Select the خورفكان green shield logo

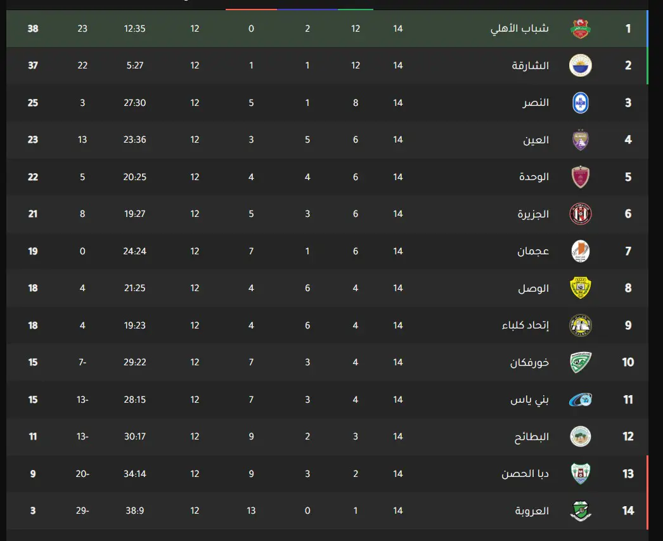tap(580, 363)
